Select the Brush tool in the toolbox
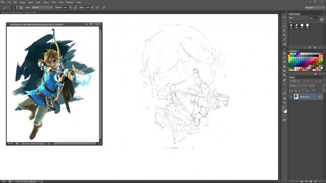Viewport: 326px width, 183px height. click(285, 49)
